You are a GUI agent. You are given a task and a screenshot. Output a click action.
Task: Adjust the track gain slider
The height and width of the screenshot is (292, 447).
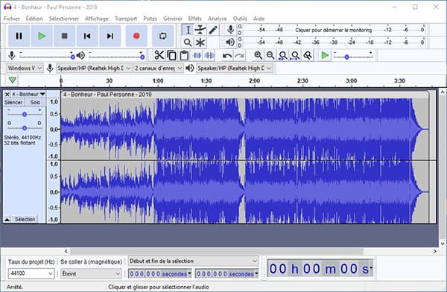(25, 115)
